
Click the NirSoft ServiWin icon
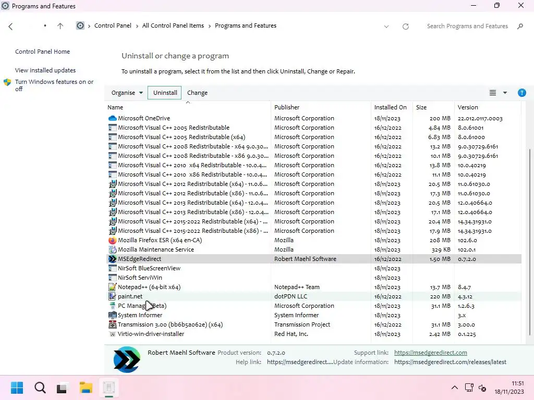click(x=112, y=278)
